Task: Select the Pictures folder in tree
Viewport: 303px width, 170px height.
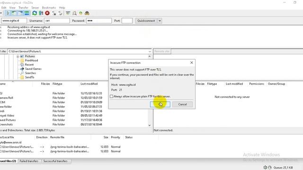Action: pyautogui.click(x=30, y=56)
